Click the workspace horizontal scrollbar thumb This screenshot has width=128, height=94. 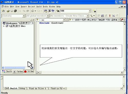pyautogui.click(x=15, y=68)
